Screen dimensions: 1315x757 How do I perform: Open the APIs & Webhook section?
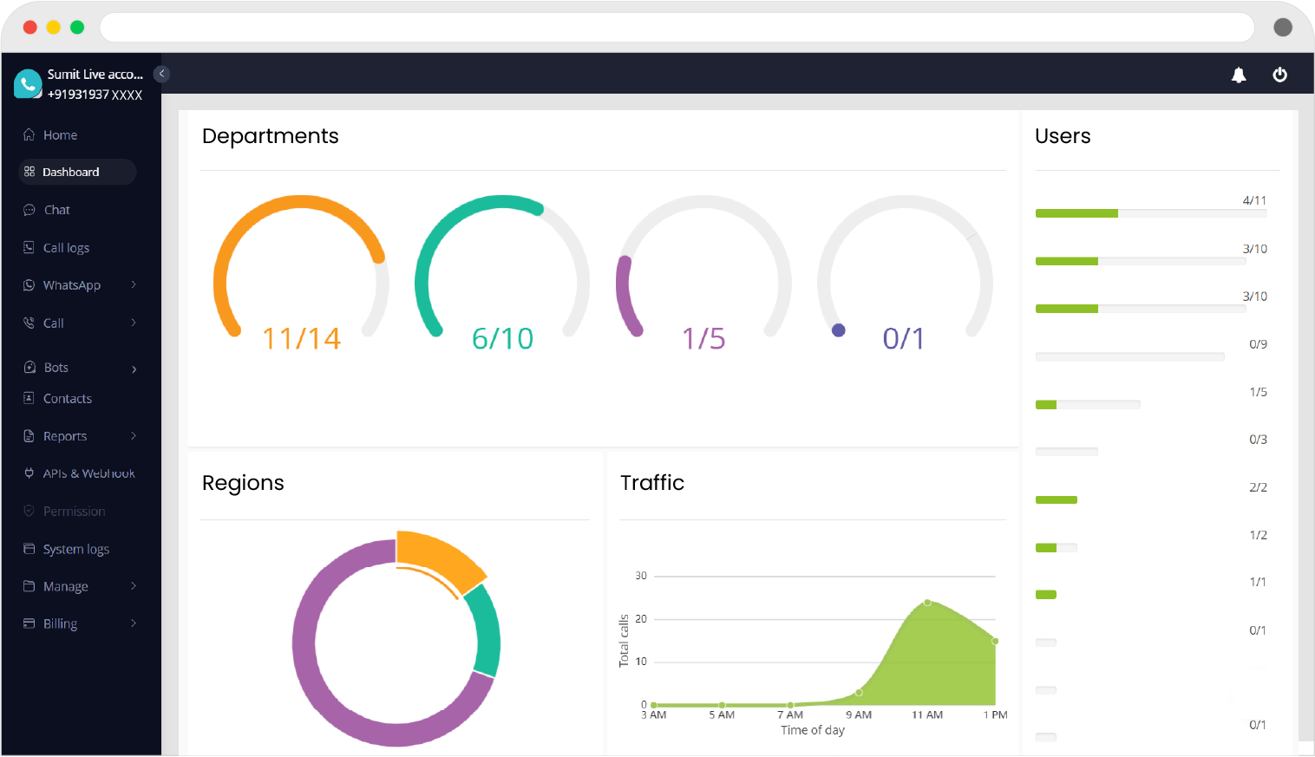88,473
